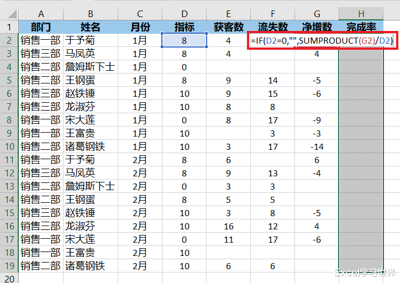Select column F header
400x283 pixels.
[273, 14]
